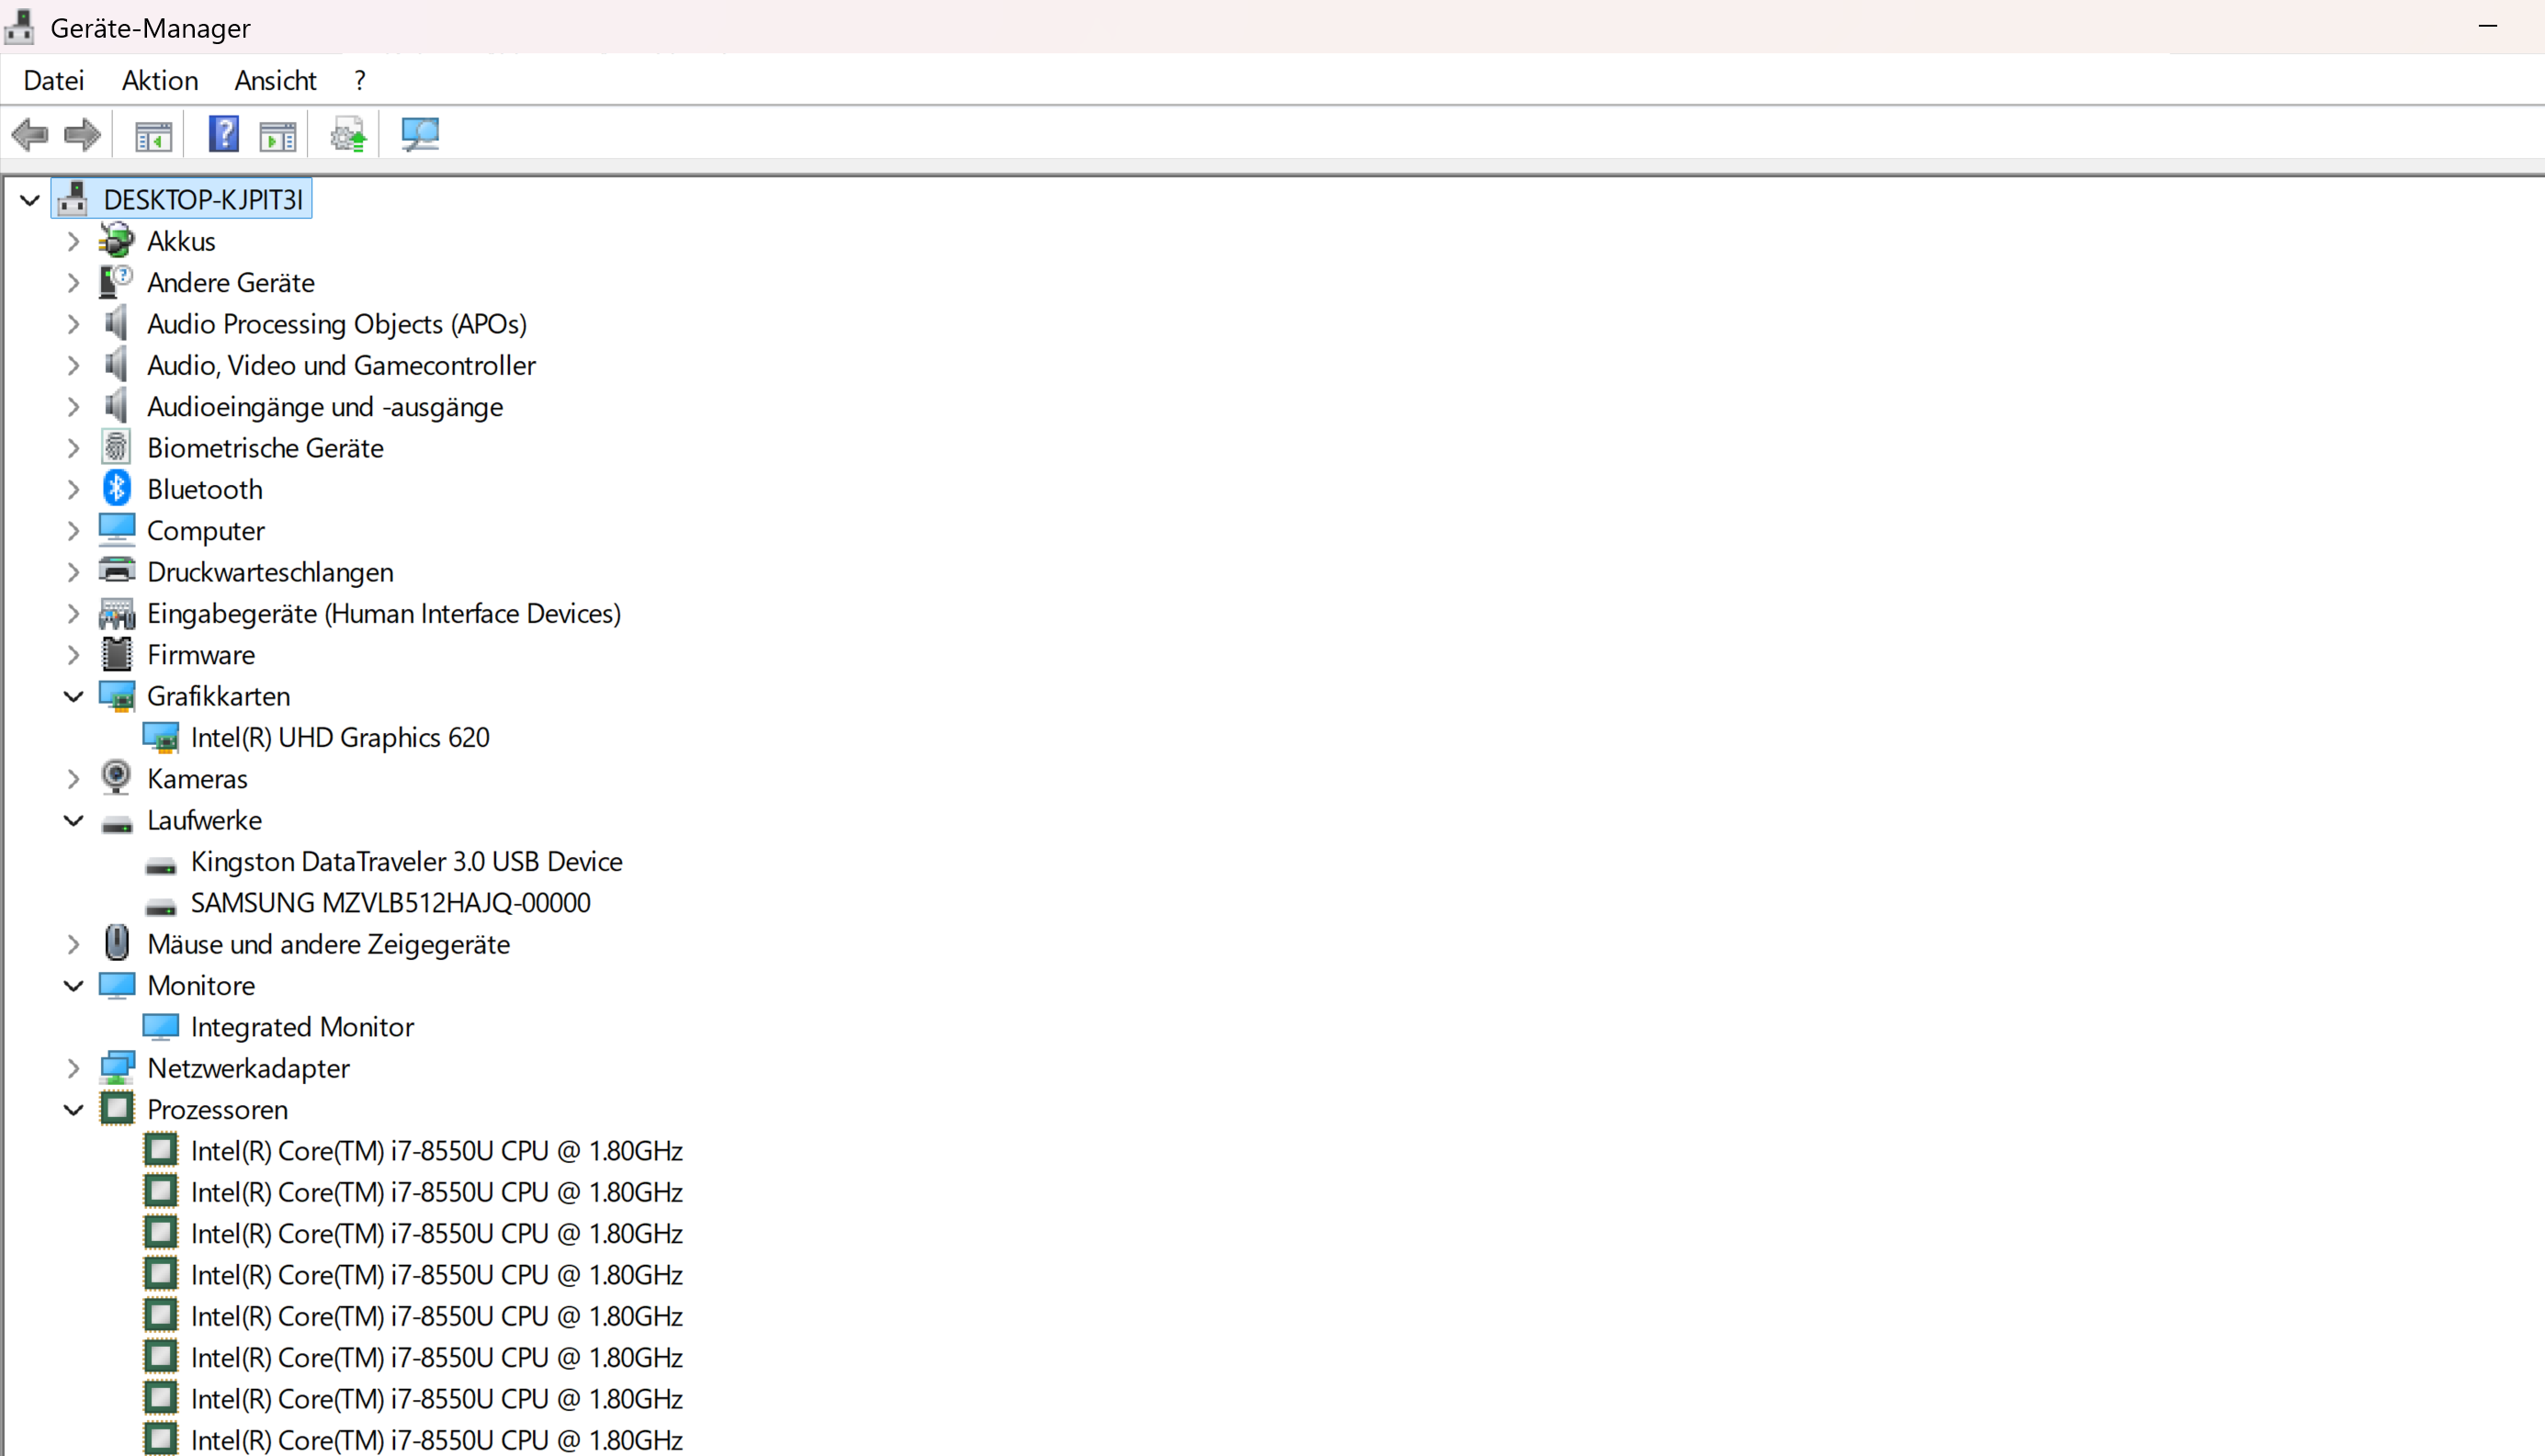
Task: Expand Mäuse und andere Zeigegeräte
Action: pos(73,944)
